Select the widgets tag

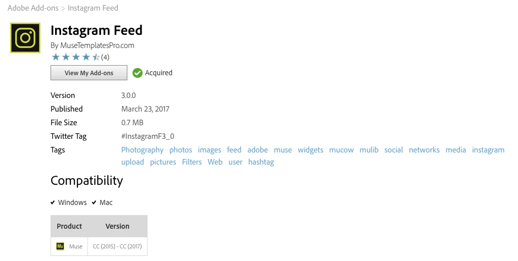(x=310, y=150)
